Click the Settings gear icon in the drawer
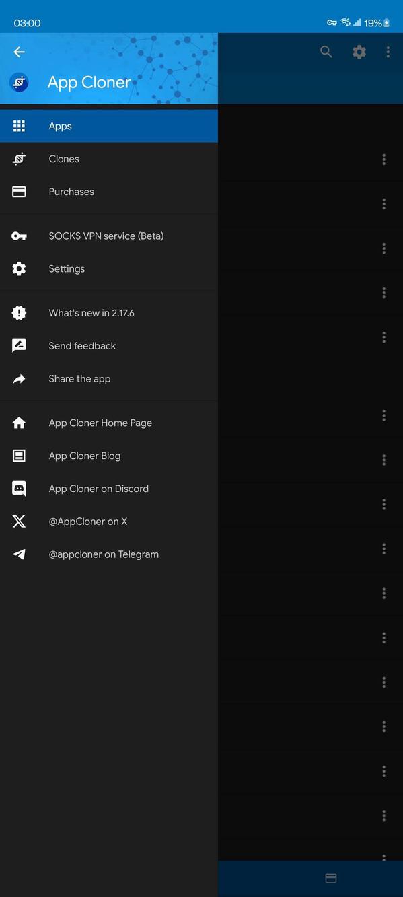Viewport: 403px width, 897px height. [19, 268]
